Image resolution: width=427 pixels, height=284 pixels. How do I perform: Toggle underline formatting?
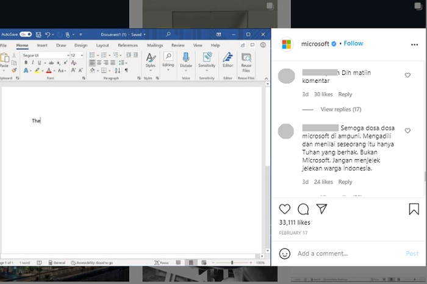39,63
